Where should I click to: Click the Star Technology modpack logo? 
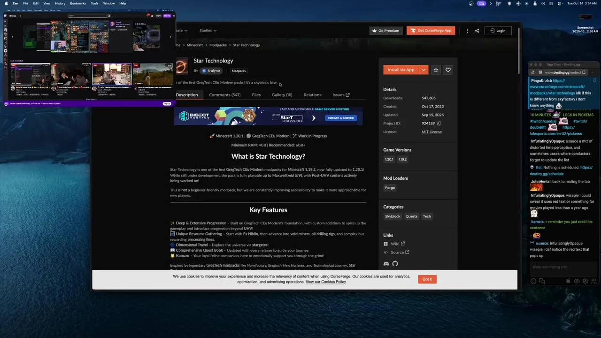181,66
